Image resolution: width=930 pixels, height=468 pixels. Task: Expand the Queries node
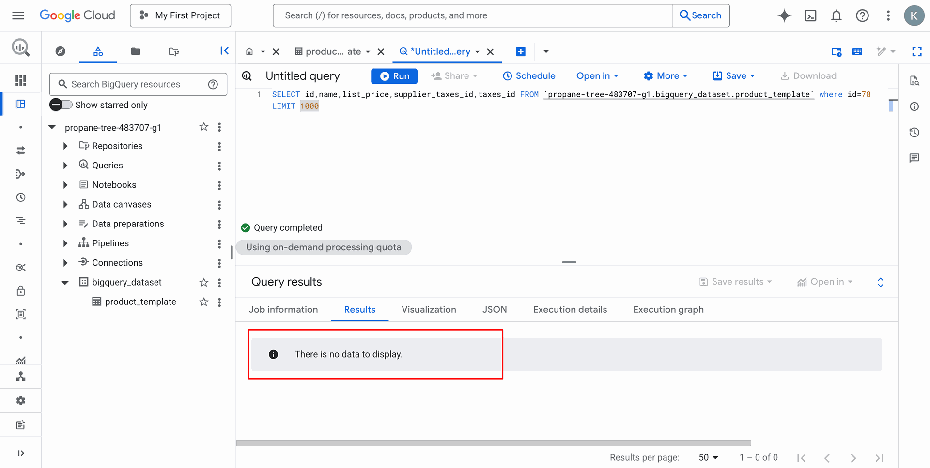[x=65, y=166]
